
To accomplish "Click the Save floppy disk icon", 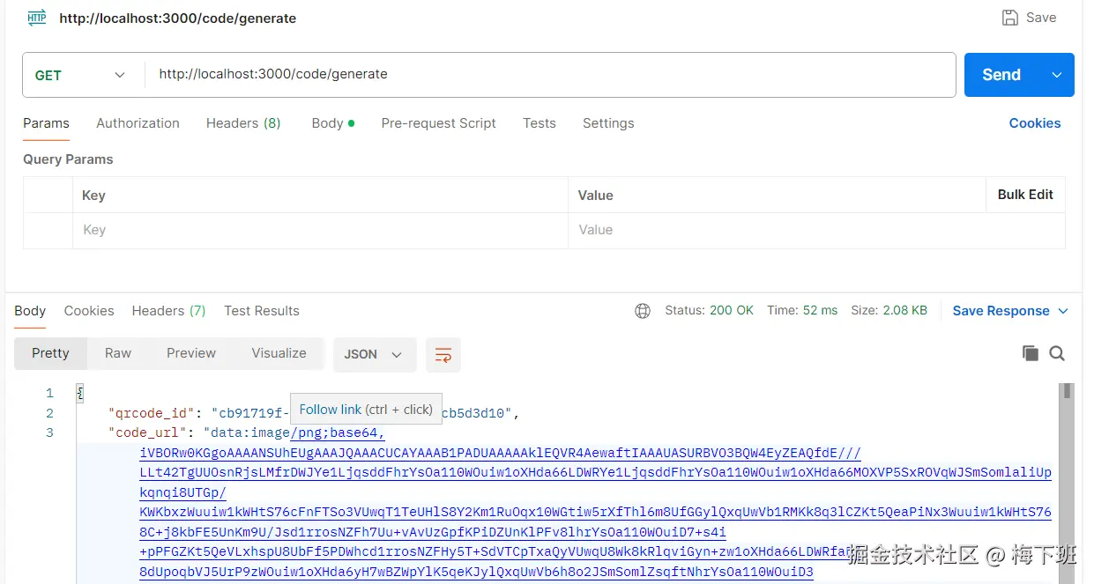I will (x=1010, y=18).
